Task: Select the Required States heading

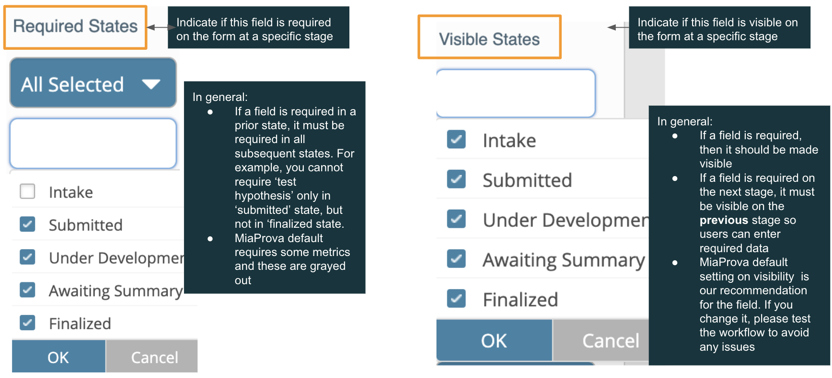Action: (75, 26)
